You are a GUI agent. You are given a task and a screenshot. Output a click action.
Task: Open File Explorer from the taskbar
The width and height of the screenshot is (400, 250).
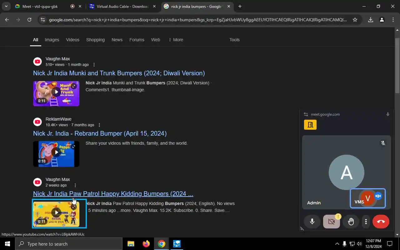point(131,244)
